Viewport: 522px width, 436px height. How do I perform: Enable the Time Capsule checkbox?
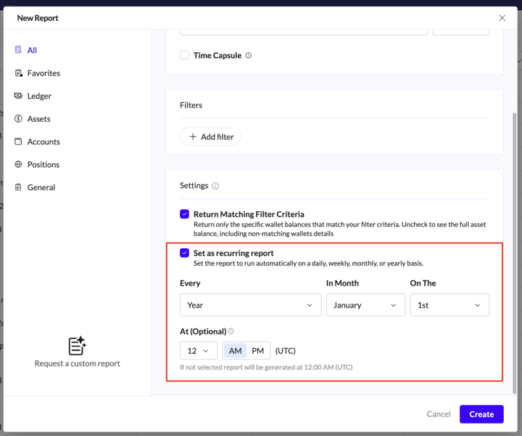185,56
